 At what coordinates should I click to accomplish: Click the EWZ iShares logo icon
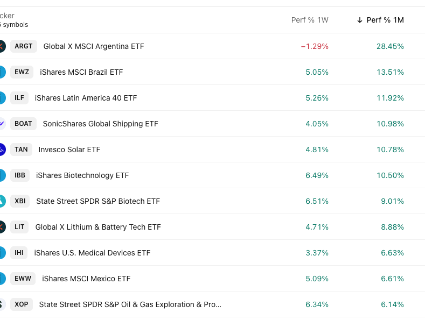click(x=2, y=72)
